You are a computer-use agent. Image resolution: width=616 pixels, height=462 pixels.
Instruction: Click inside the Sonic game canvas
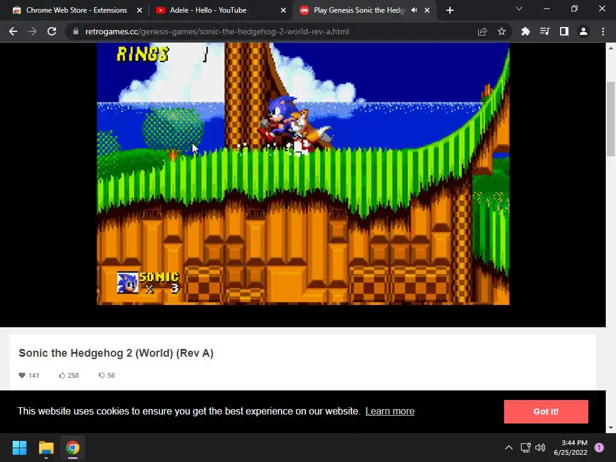pyautogui.click(x=303, y=174)
